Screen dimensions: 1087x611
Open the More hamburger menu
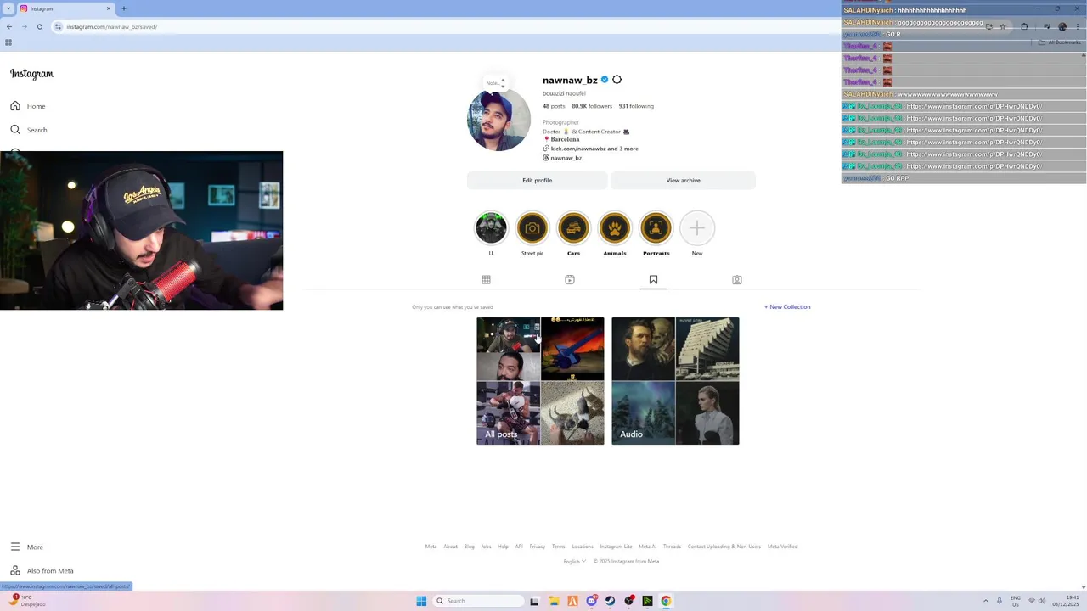coord(15,547)
